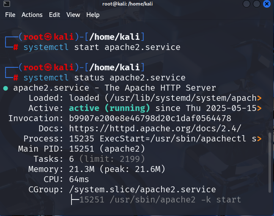Open the Edit menu

pos(55,15)
